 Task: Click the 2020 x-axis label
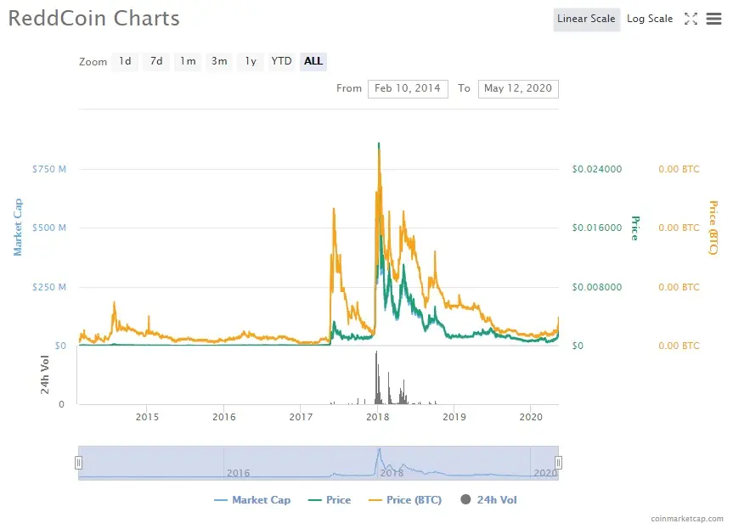coord(531,417)
